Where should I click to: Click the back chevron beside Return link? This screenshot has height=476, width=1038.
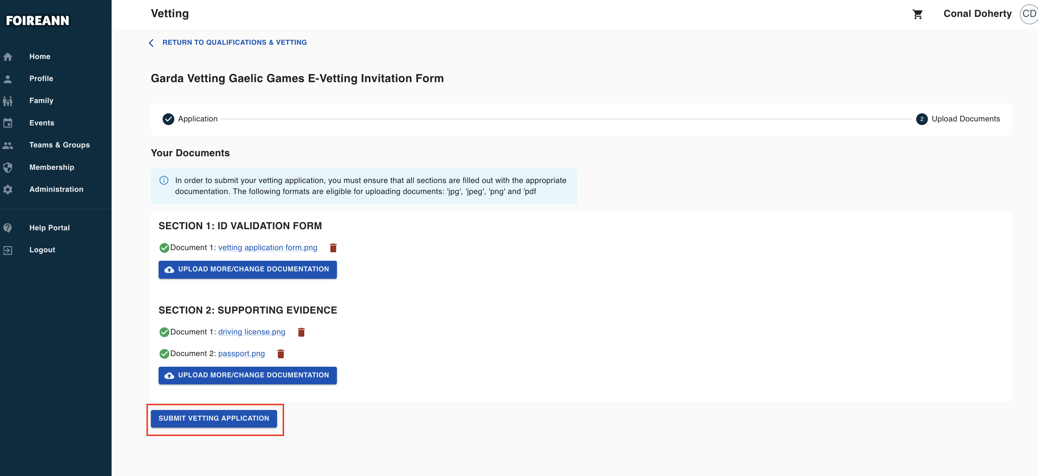pyautogui.click(x=152, y=43)
